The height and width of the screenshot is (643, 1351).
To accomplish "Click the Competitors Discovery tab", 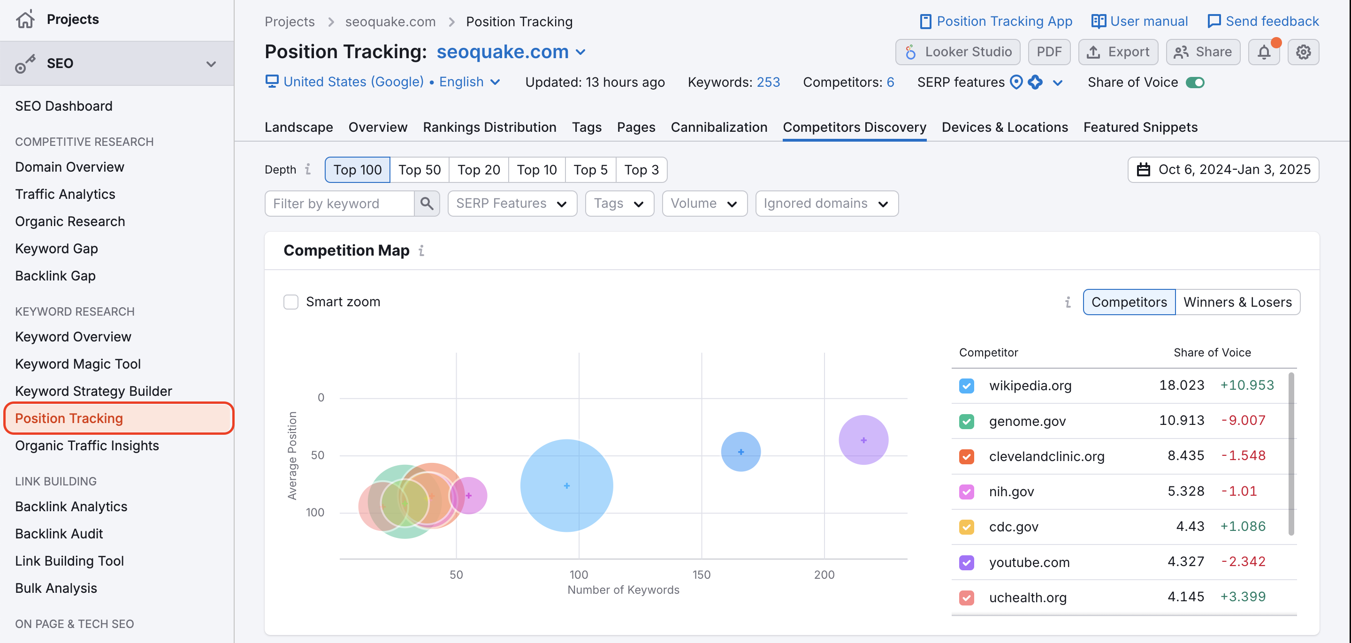I will pos(854,127).
